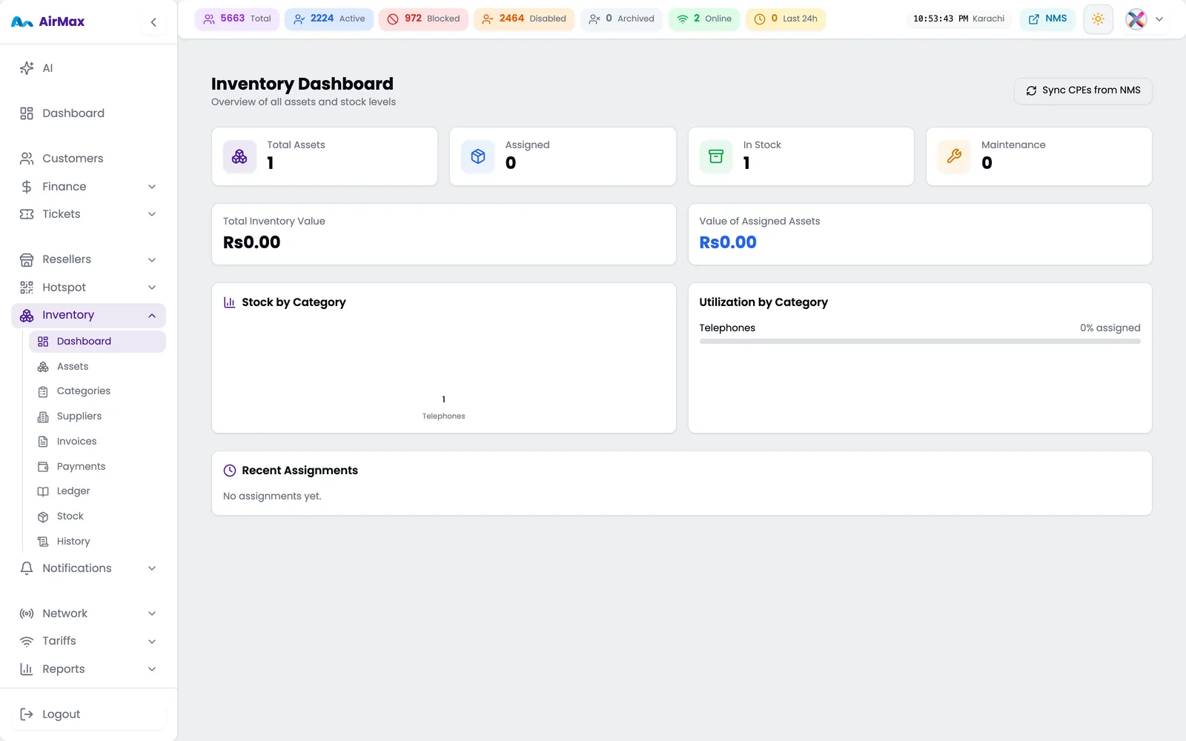Click the Karachi clock time display
This screenshot has height=741, width=1186.
pyautogui.click(x=958, y=19)
